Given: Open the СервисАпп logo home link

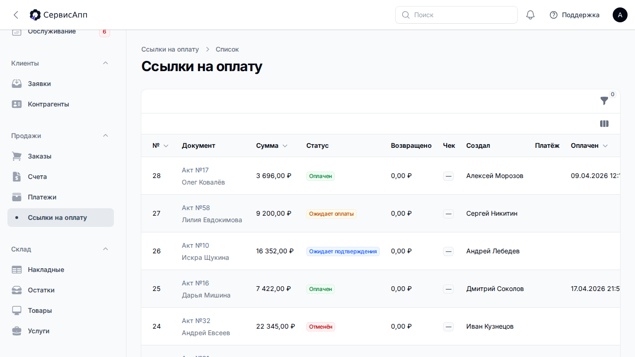Looking at the screenshot, I should pos(59,15).
